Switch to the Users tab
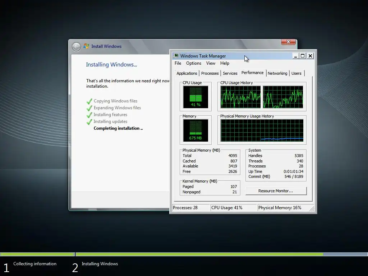368x276 pixels. pyautogui.click(x=296, y=73)
